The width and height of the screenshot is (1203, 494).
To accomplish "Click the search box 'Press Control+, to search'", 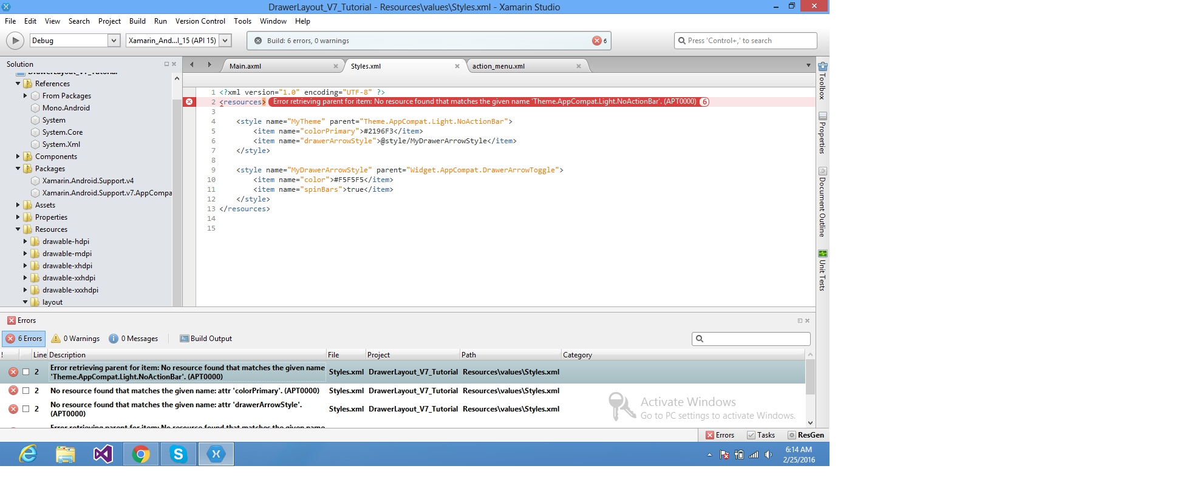I will pos(745,41).
